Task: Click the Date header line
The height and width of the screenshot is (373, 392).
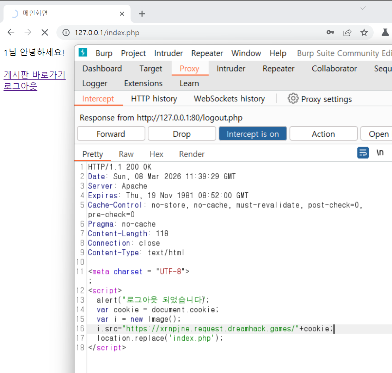Action: [x=162, y=176]
